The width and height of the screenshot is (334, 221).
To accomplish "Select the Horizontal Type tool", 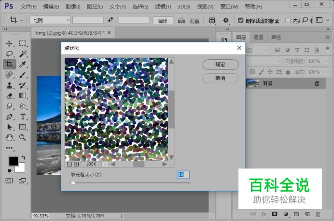I will point(23,117).
